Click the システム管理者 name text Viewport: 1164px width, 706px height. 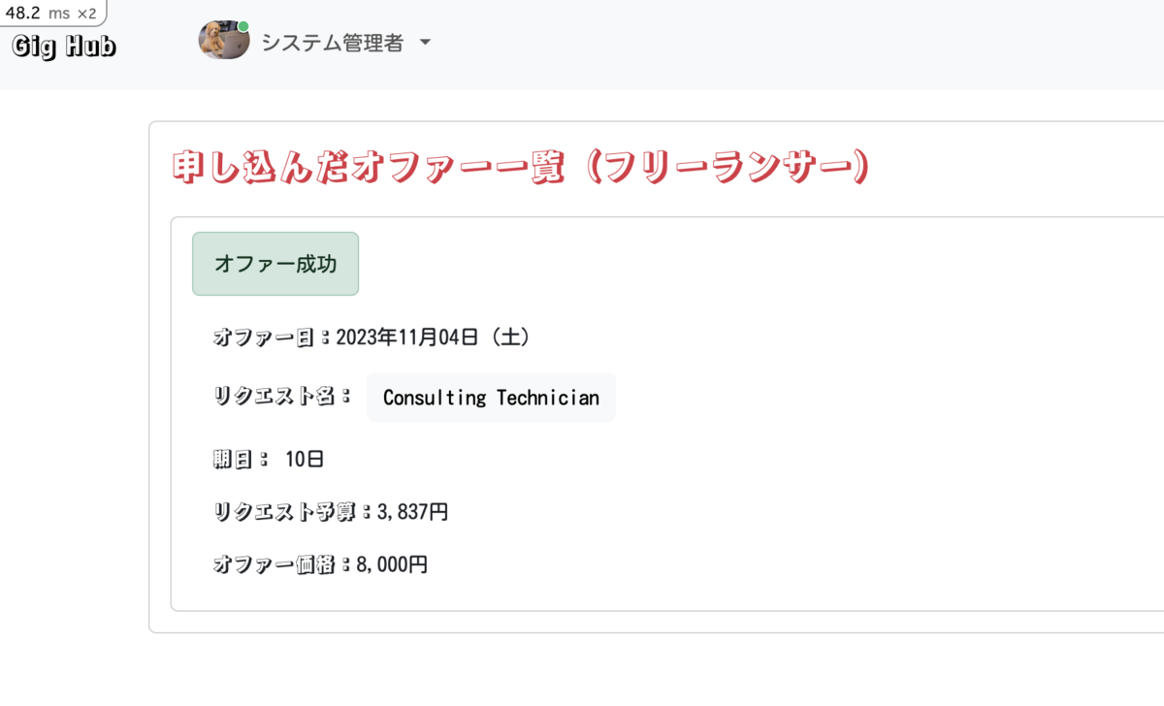332,43
